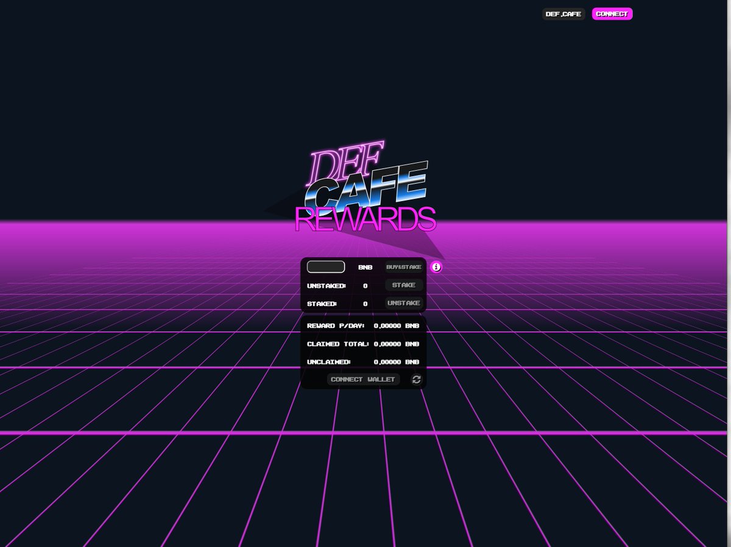Click the STAKE button

tap(404, 285)
